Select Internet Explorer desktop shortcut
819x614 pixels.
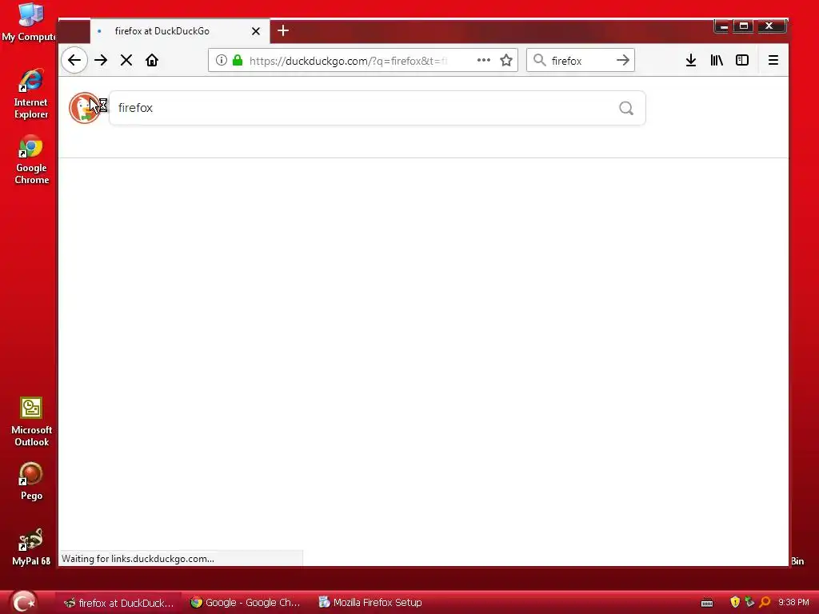coord(31,94)
